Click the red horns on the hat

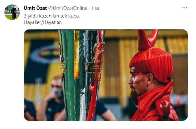tap(147, 39)
